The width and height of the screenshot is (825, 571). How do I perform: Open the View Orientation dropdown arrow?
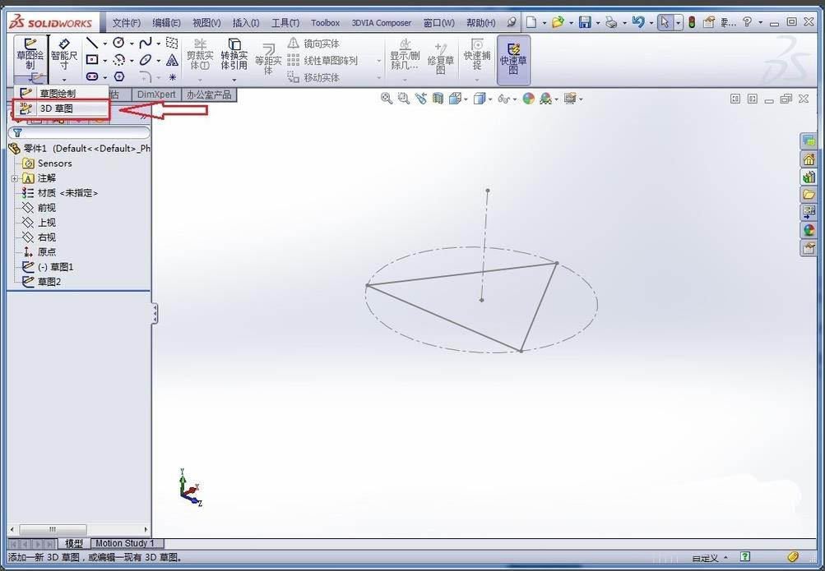coord(466,99)
